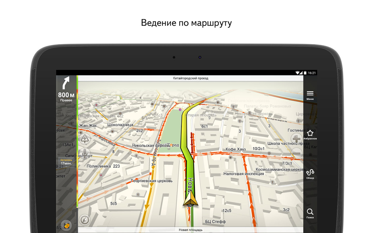
Task: Tap building number 10/2с1
Action: coord(258,148)
